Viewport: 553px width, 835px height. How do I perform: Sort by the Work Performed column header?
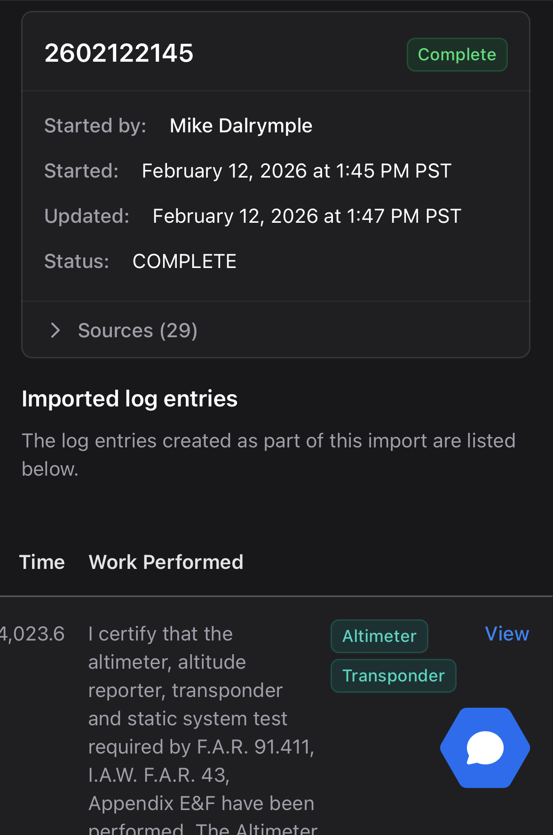click(x=166, y=561)
